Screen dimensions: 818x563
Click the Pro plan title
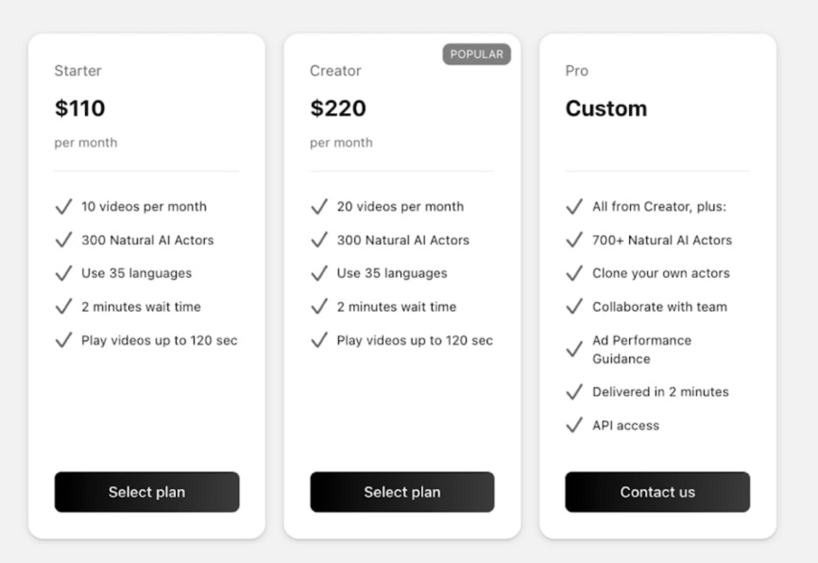click(577, 71)
